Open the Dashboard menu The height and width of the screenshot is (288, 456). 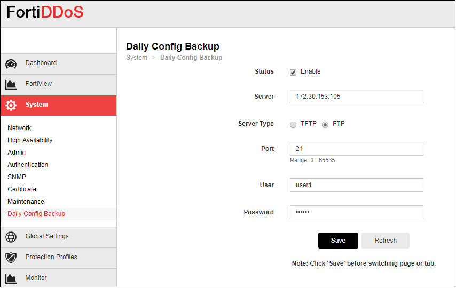(x=58, y=64)
